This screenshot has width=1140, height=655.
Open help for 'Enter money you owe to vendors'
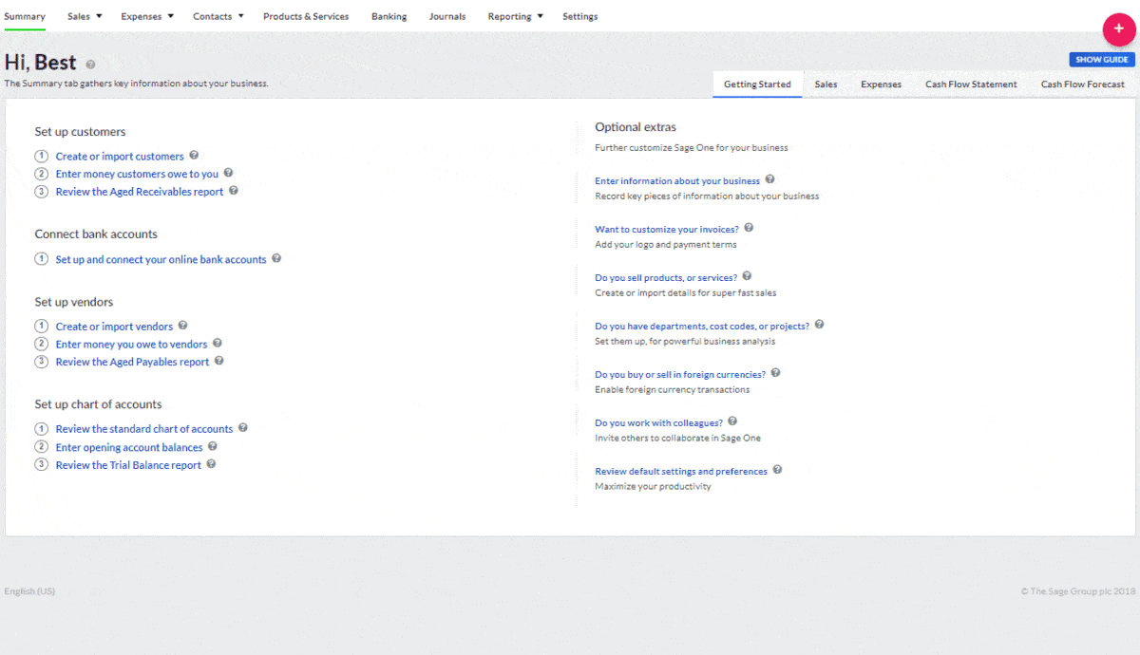click(x=217, y=343)
